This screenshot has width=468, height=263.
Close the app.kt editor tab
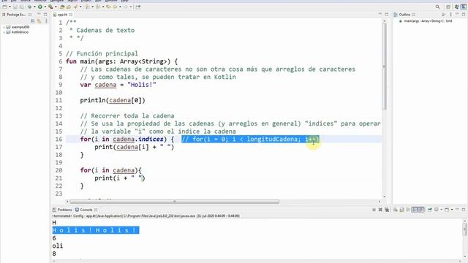(71, 15)
